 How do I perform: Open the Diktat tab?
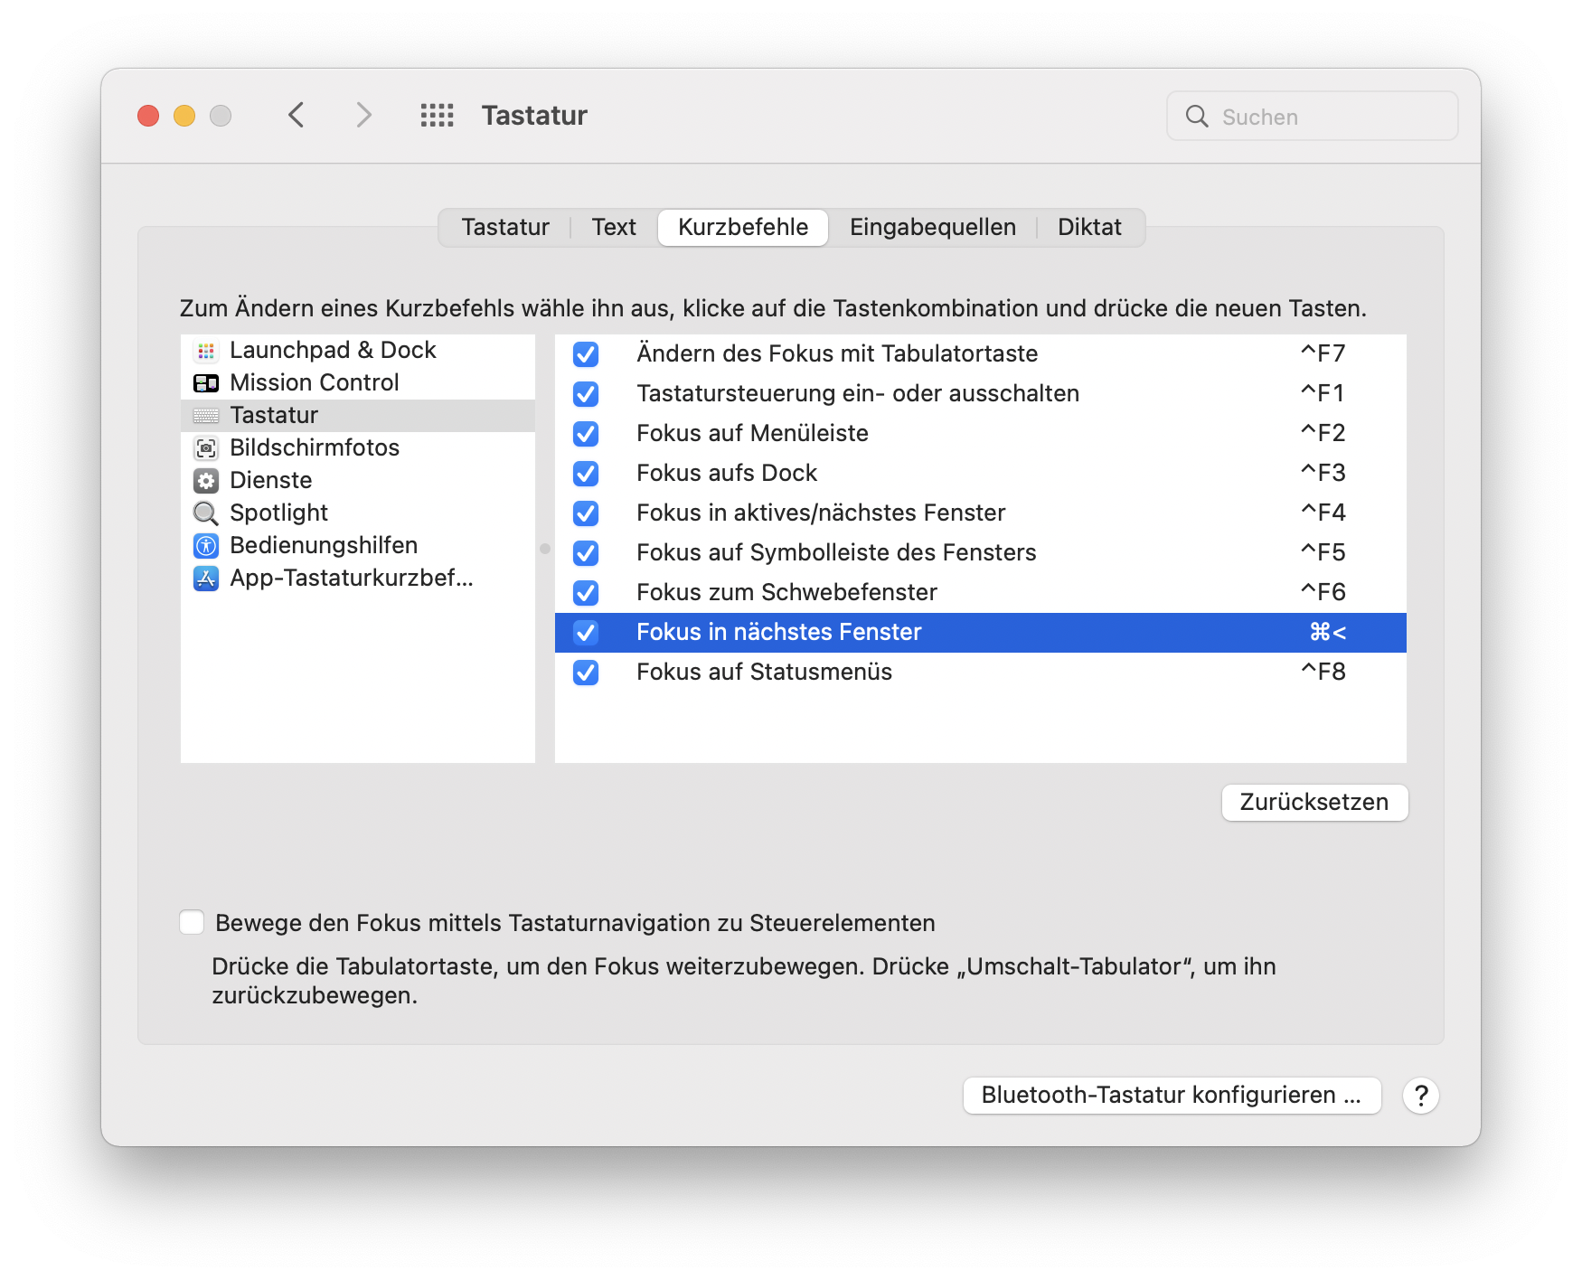[x=1089, y=228]
